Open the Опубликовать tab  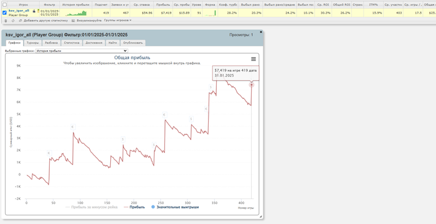[x=133, y=43]
